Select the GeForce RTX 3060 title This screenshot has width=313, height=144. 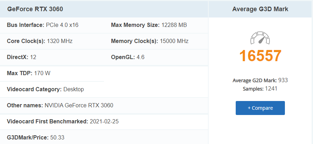35,9
